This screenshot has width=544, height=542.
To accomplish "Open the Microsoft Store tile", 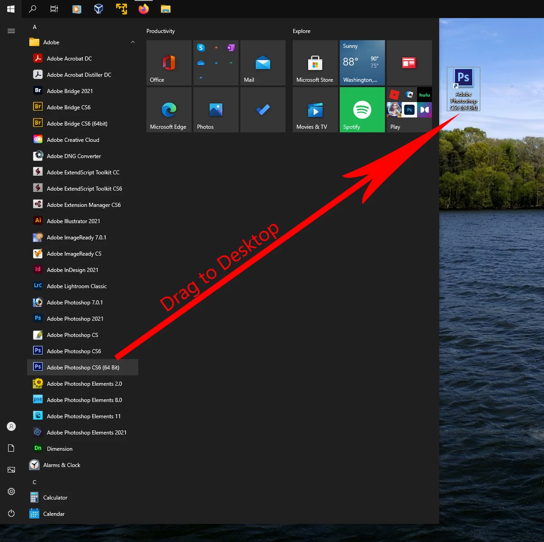I will (x=315, y=63).
